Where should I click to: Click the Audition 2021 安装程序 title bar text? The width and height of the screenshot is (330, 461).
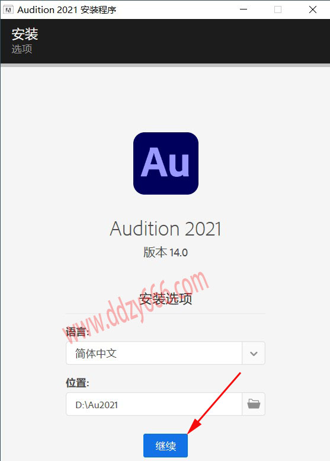67,9
